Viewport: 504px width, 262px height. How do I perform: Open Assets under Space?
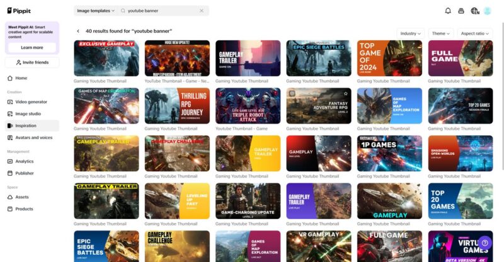[x=32, y=197]
